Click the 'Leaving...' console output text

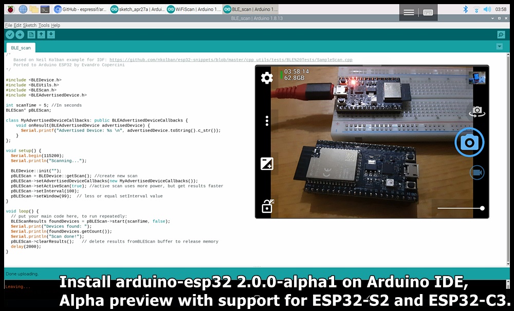[17, 286]
